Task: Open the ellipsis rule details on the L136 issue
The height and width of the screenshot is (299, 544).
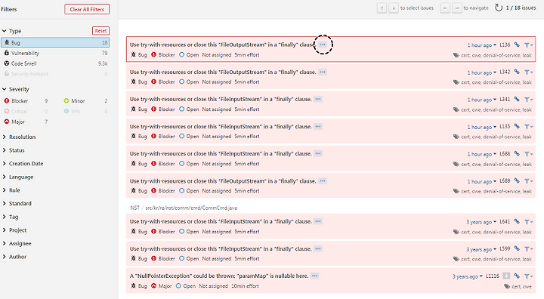Action: 323,45
